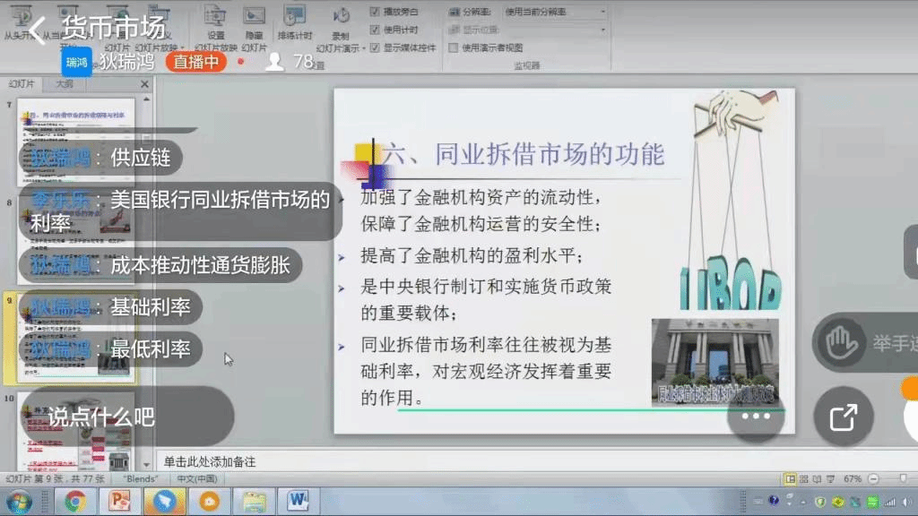Tap the chat message 供应链

click(x=100, y=158)
